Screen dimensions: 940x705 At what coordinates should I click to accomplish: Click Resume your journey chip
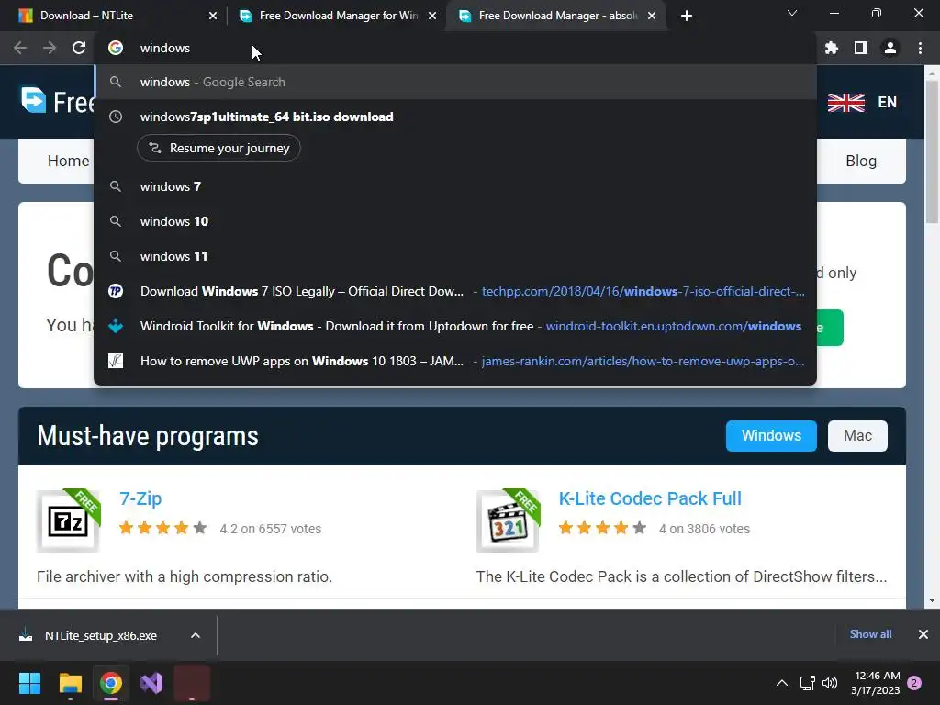click(218, 148)
